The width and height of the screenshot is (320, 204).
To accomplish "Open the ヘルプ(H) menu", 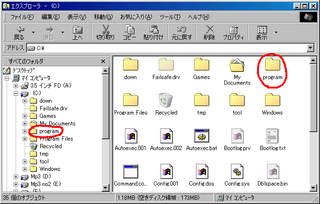I will click(x=198, y=17).
